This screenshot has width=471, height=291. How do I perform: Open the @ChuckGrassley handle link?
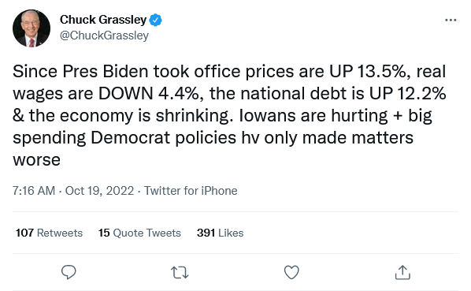(104, 35)
